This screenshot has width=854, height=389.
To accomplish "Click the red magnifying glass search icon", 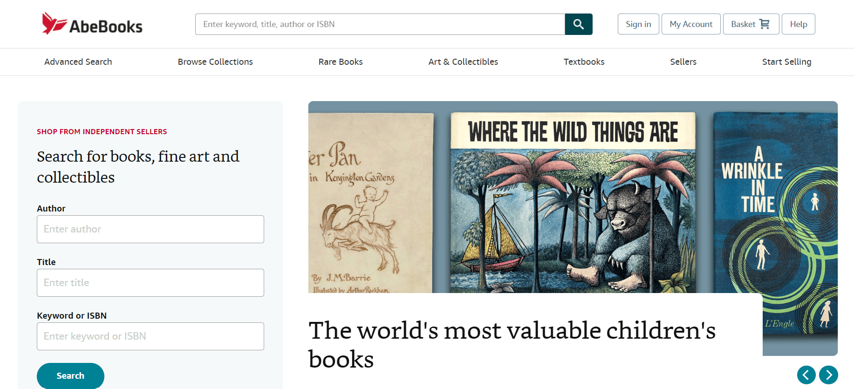I will tap(579, 24).
